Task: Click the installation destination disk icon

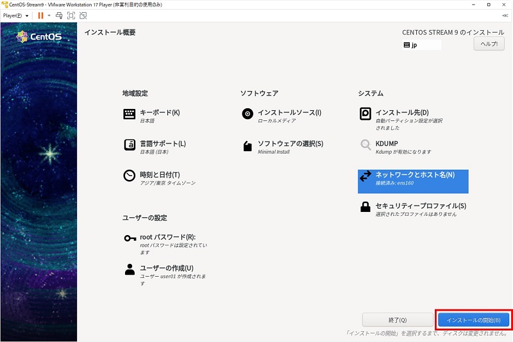Action: (365, 113)
